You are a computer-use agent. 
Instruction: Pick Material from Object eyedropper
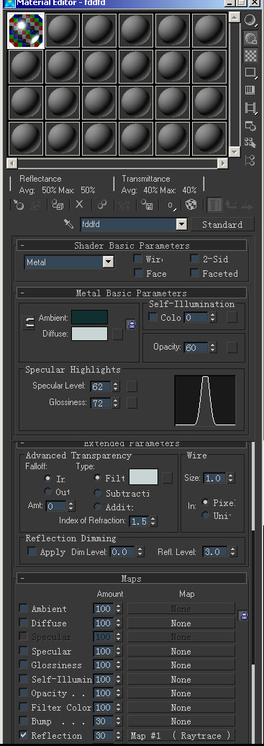coord(69,224)
